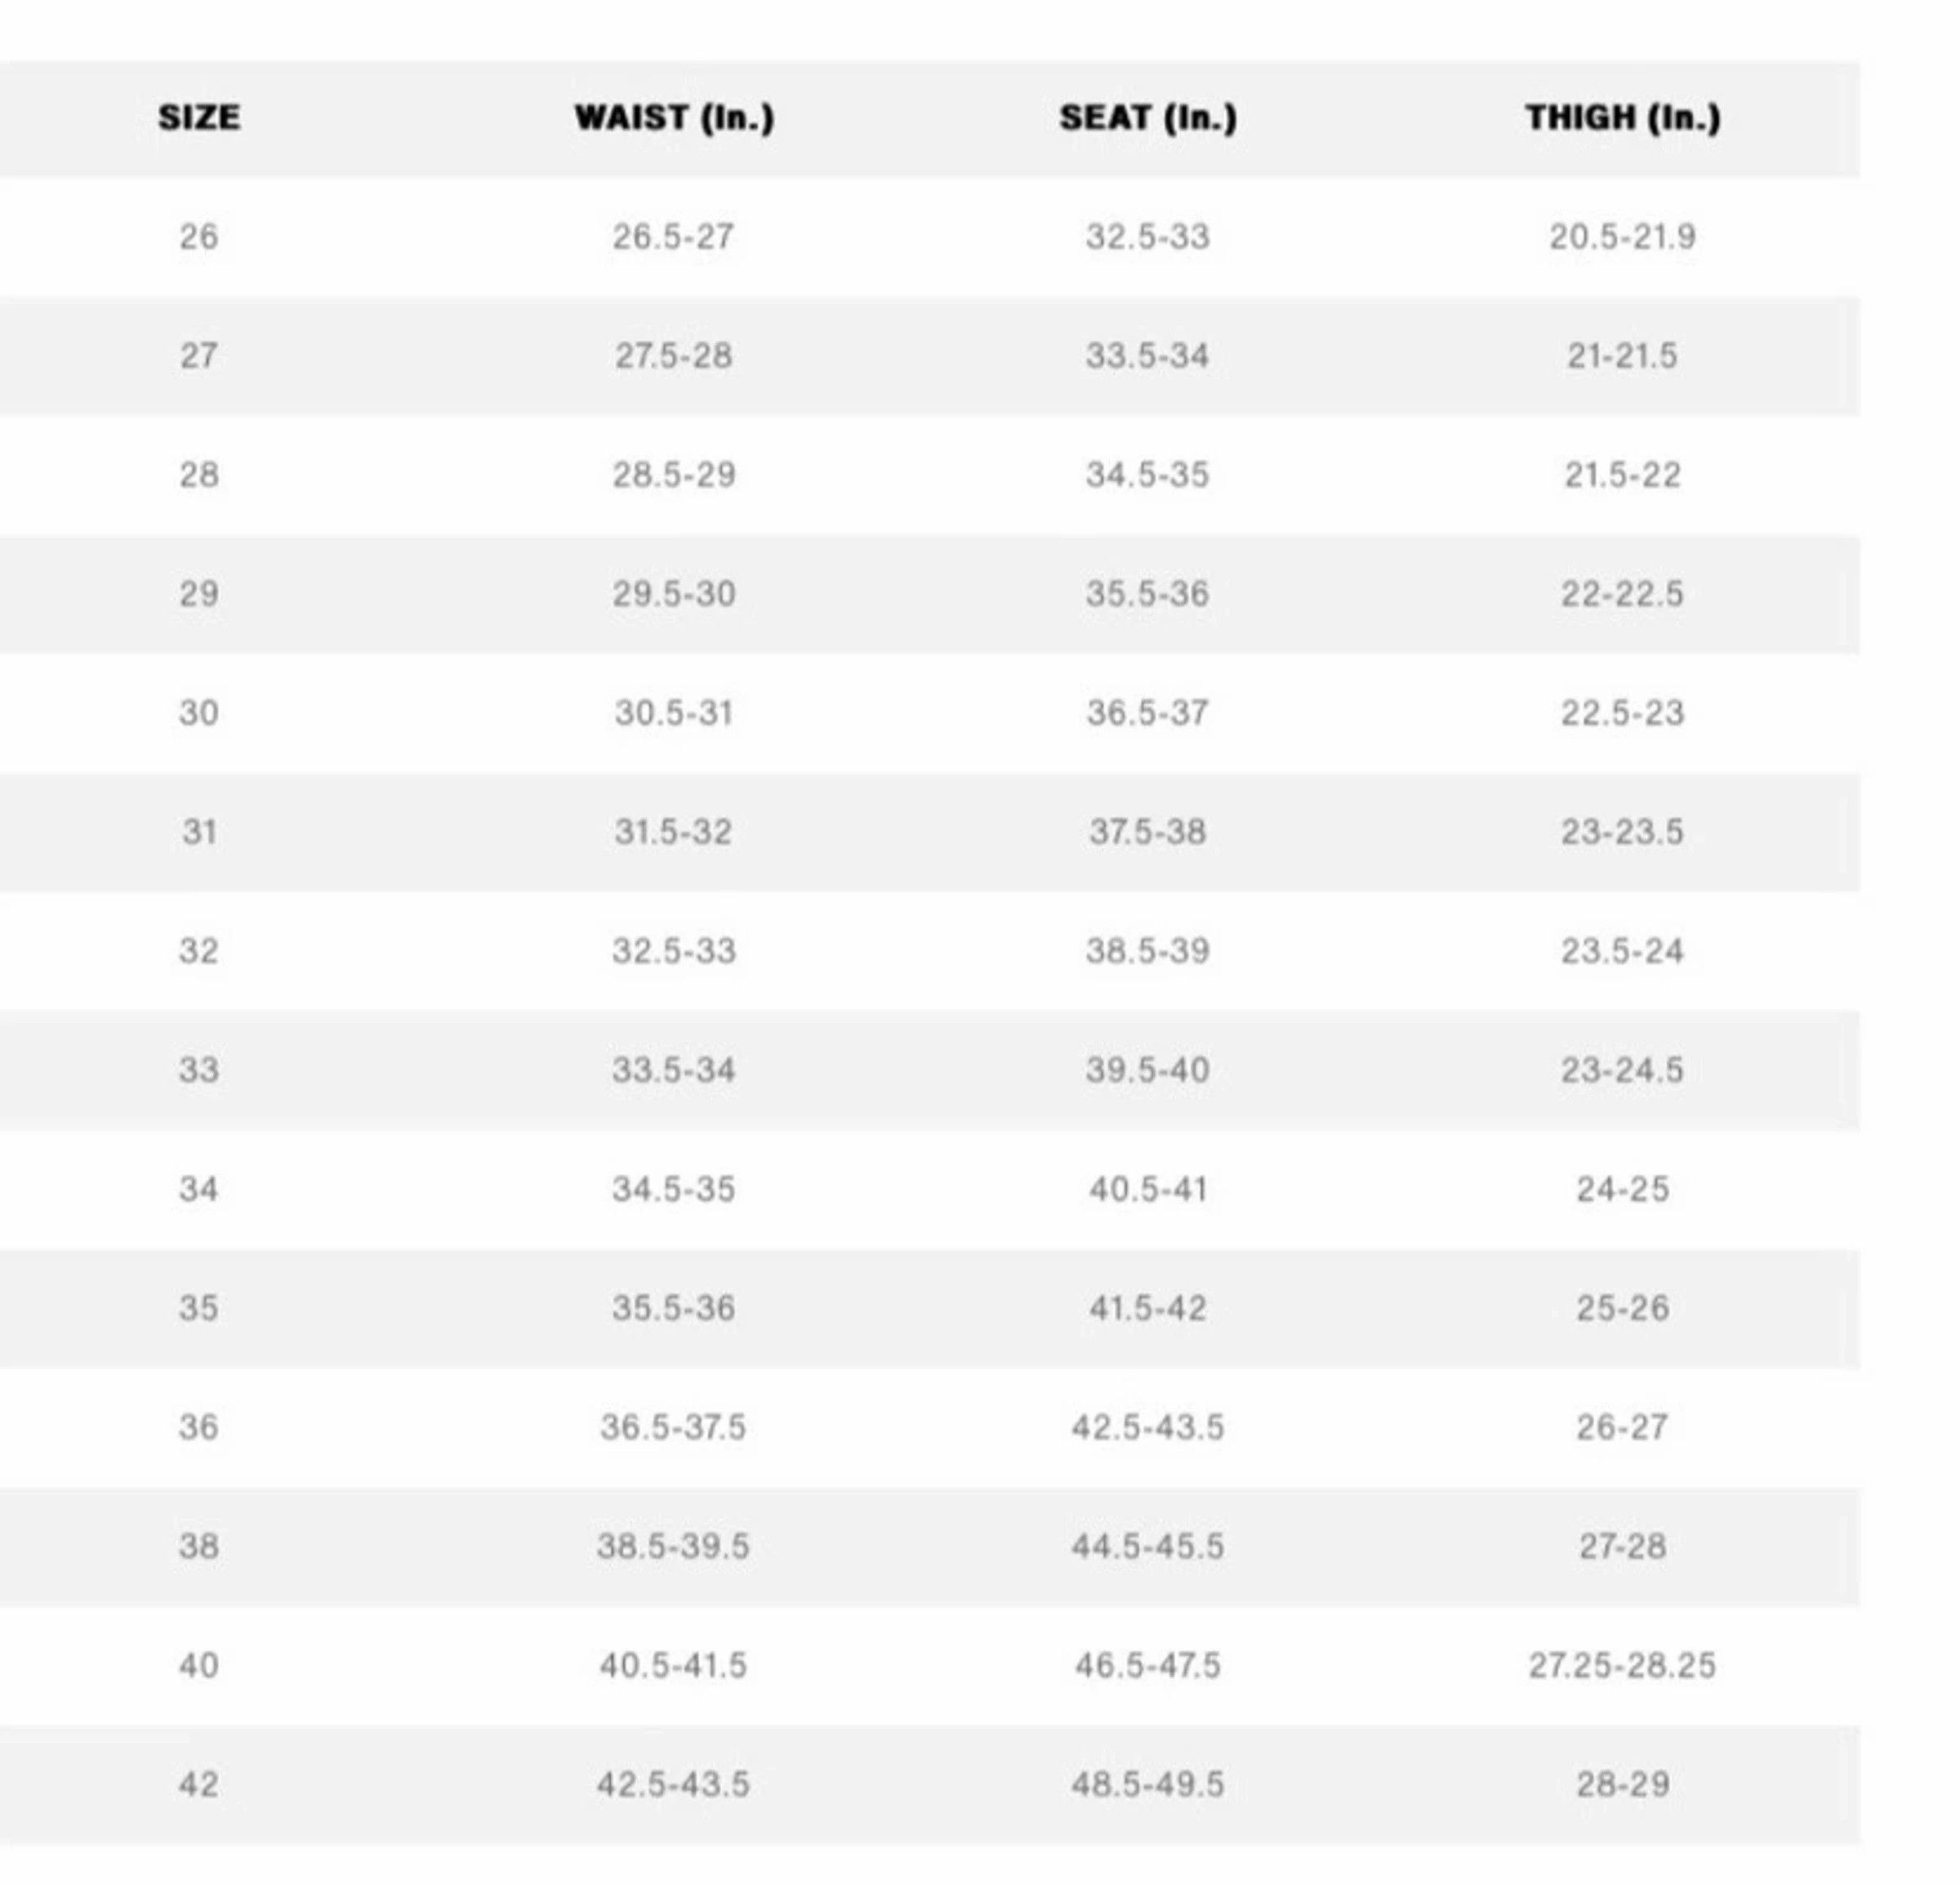Click size 34 in the size column
Viewport: 1960px width, 1885px height.
click(199, 1190)
